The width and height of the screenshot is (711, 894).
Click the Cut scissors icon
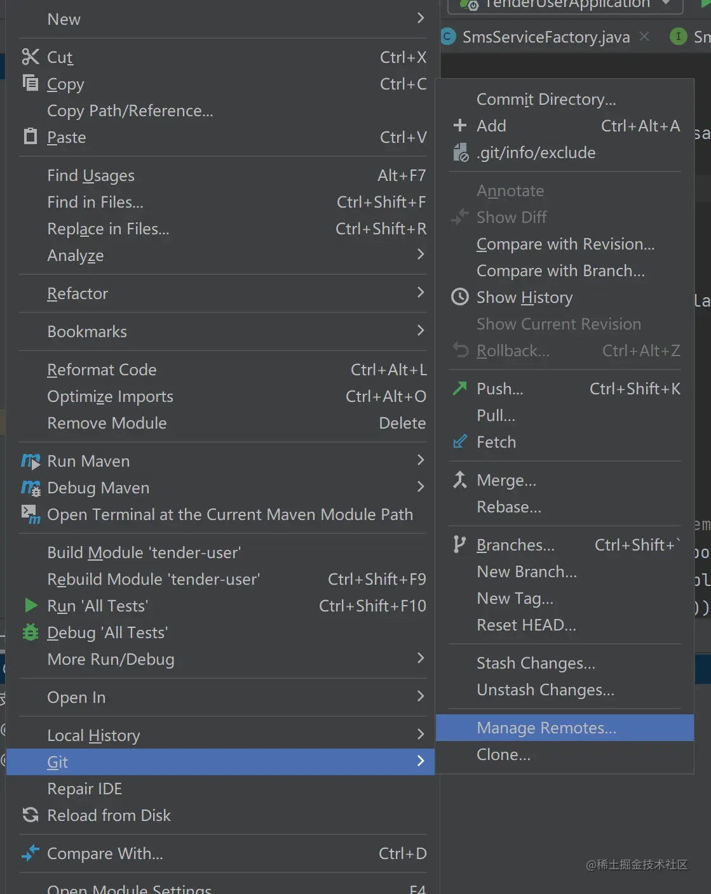point(30,57)
